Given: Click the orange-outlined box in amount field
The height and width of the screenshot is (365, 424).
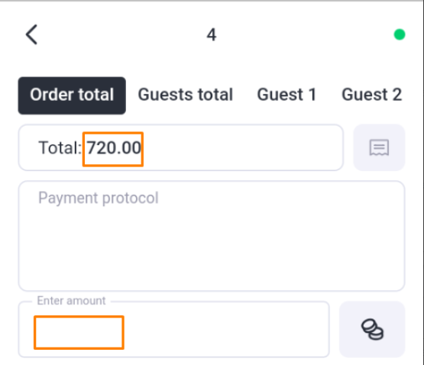Looking at the screenshot, I should pyautogui.click(x=79, y=333).
